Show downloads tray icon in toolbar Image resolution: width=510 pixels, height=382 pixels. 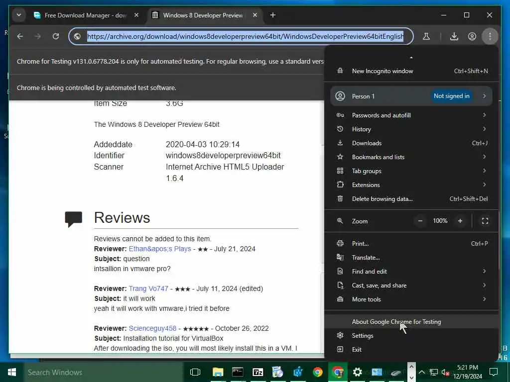pos(454,36)
